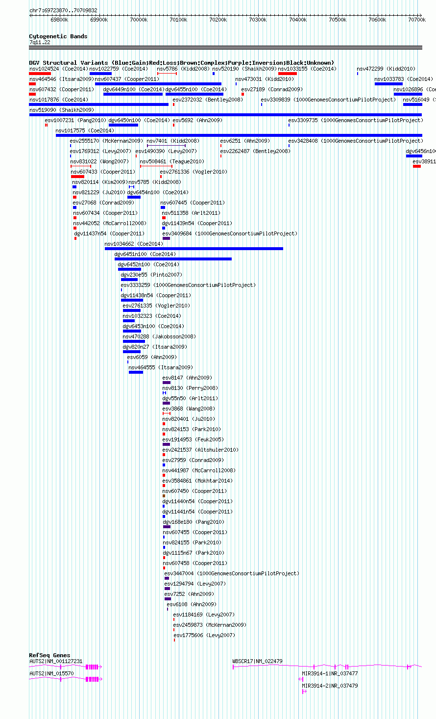Select variant nsv1033783 (Coe2014)
Screen dimensions: 436x719
404,79
